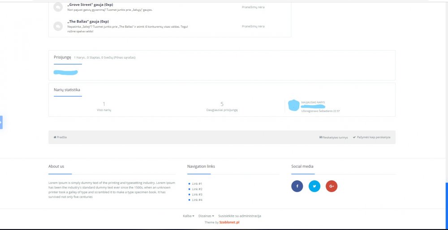Click the Prisijungę section heading
The width and height of the screenshot is (448, 230).
coord(62,57)
